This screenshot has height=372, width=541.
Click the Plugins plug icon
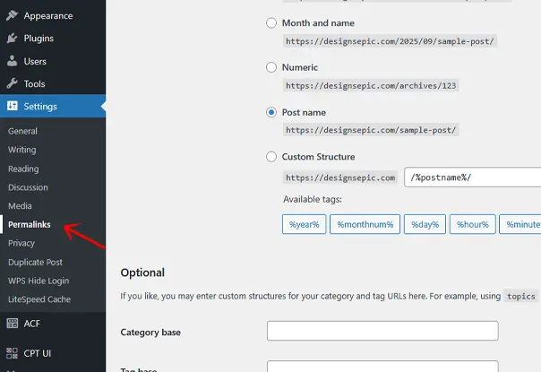(x=12, y=39)
